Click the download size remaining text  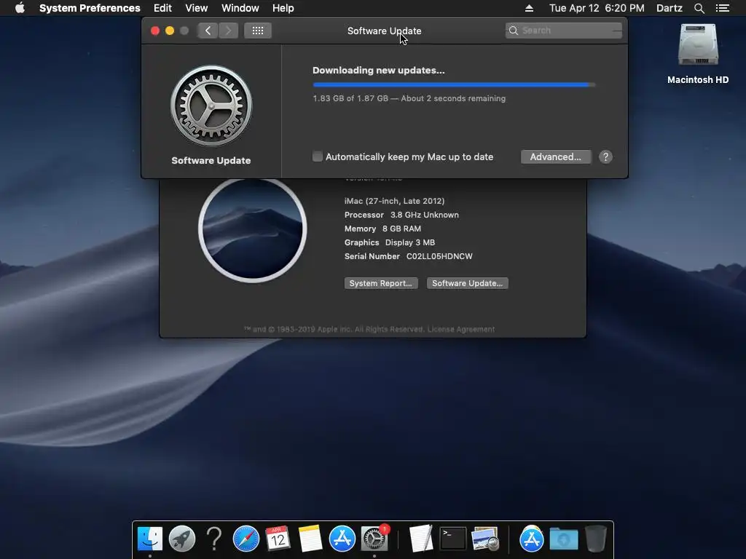[x=409, y=98]
